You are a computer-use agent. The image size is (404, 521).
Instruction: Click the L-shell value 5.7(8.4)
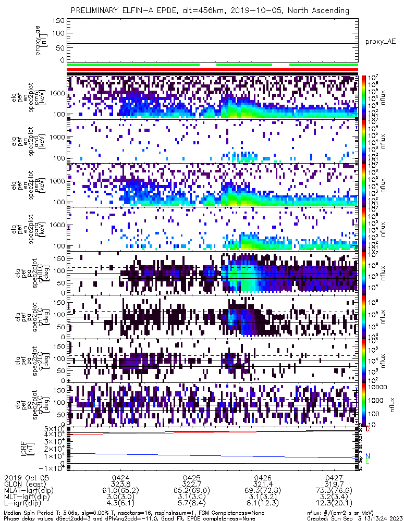(x=192, y=503)
